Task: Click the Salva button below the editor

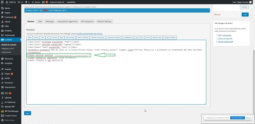Action: [27, 113]
